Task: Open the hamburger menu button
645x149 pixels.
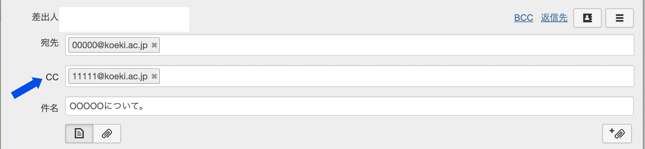Action: click(619, 18)
